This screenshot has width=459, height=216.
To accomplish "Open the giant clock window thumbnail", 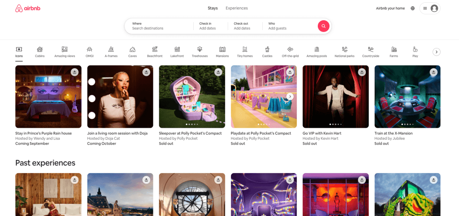I will (192, 194).
